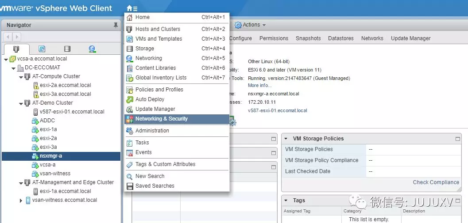The height and width of the screenshot is (223, 468).
Task: Open Tags & Custom Attributes from menu
Action: pos(177,164)
